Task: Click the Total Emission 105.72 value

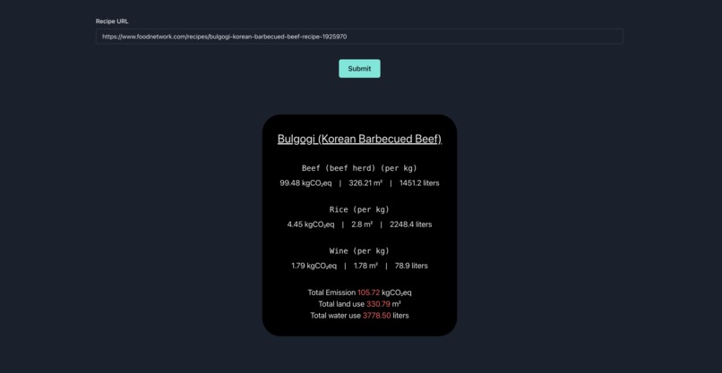Action: click(x=368, y=292)
